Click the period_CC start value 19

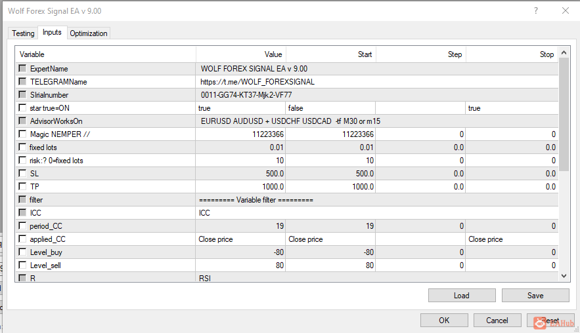pos(330,226)
